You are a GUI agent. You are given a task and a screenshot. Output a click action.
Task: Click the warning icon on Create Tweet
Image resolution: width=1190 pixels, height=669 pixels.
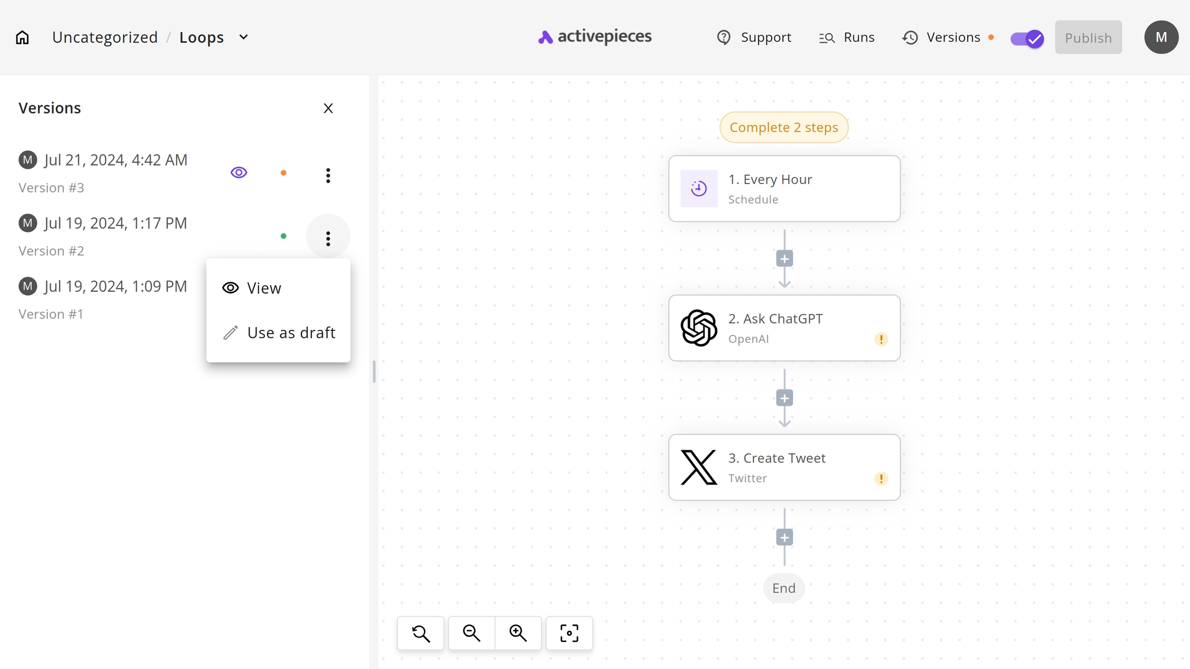(881, 479)
